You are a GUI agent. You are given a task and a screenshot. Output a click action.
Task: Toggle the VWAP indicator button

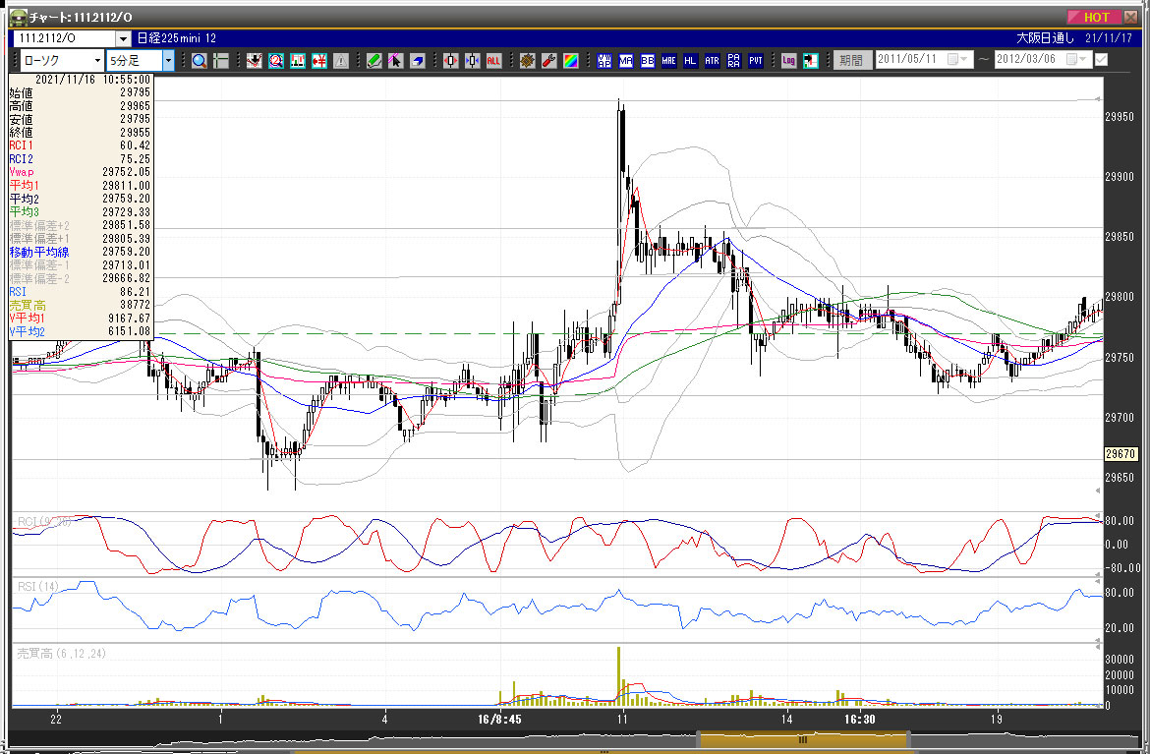tap(604, 61)
